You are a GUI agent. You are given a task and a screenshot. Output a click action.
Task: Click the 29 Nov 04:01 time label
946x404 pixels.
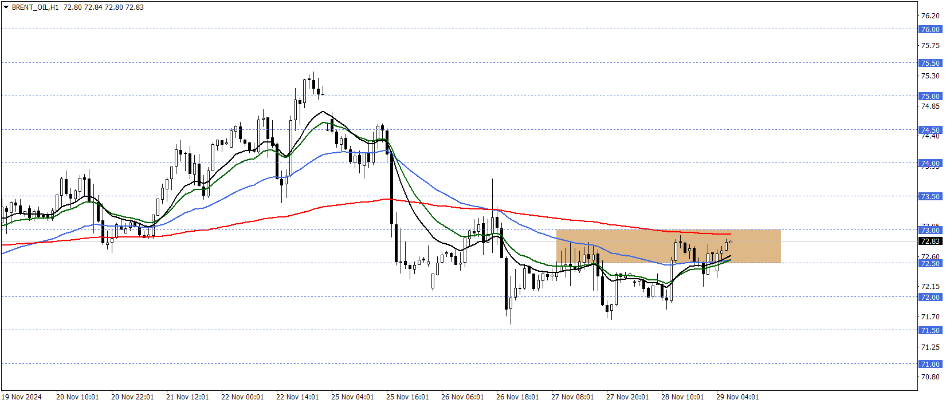click(737, 397)
